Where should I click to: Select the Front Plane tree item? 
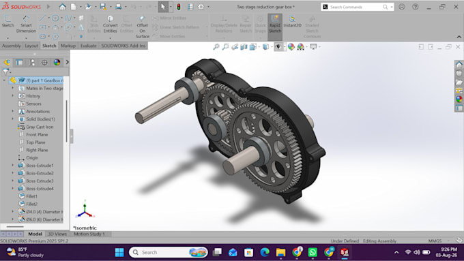[x=37, y=134]
